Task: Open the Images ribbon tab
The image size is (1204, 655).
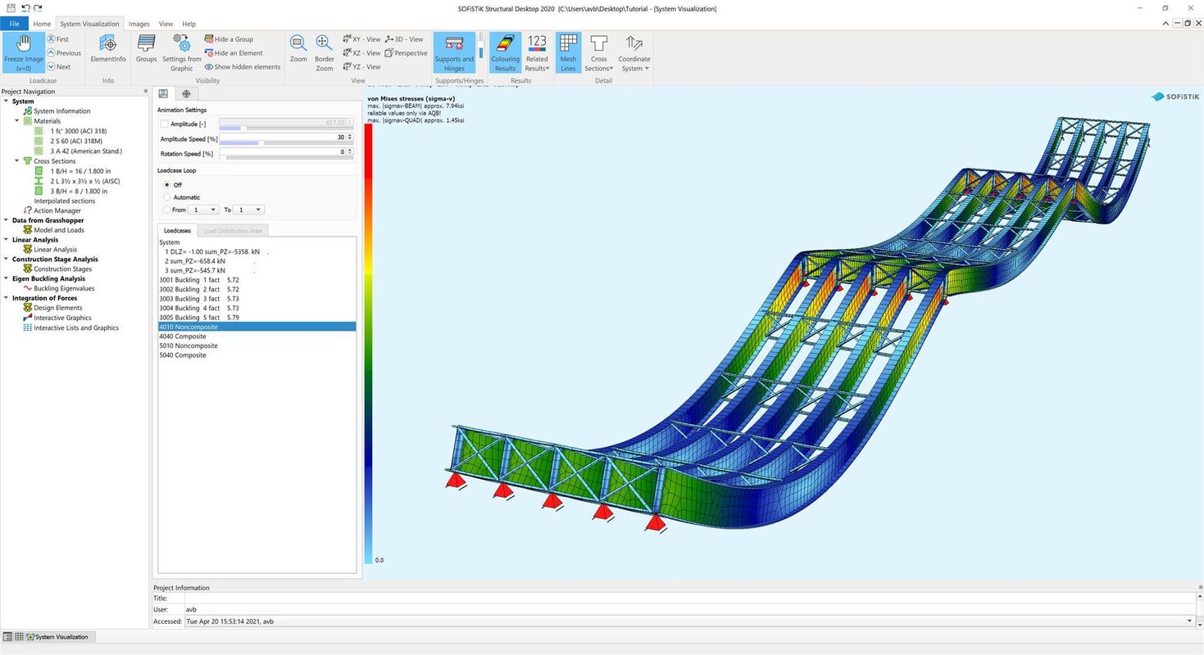Action: pyautogui.click(x=139, y=24)
